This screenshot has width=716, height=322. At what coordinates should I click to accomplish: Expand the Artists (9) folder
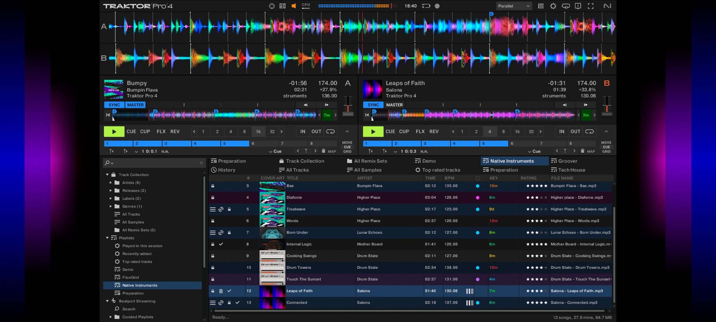click(x=111, y=183)
